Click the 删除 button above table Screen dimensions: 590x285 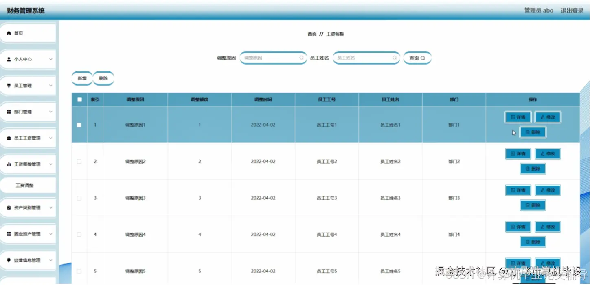coord(103,79)
